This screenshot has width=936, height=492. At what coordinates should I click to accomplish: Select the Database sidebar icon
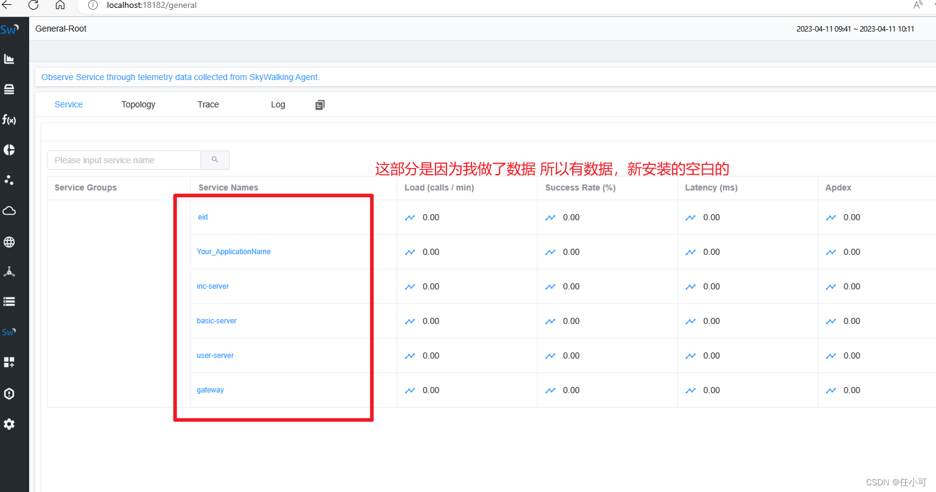(x=9, y=89)
